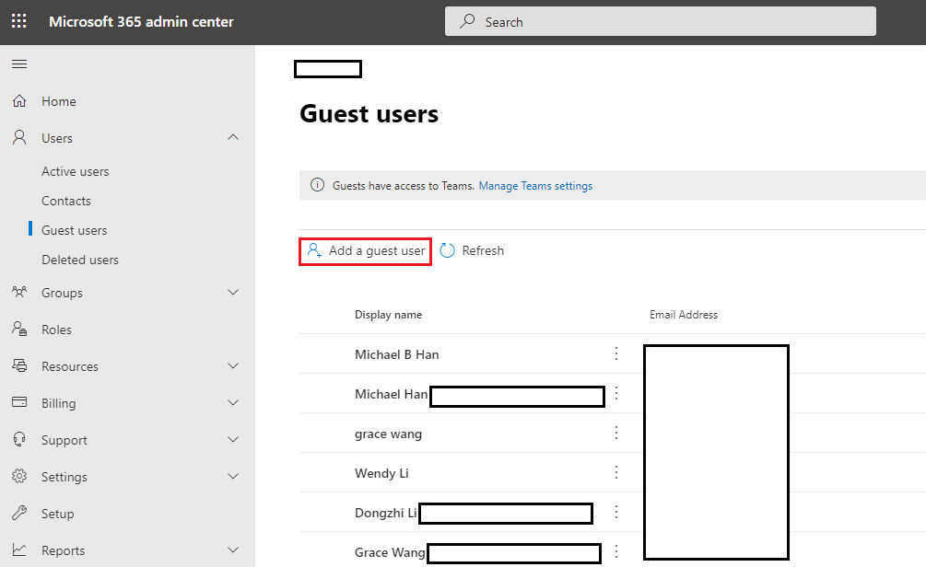
Task: Go to Active users page
Action: 75,171
